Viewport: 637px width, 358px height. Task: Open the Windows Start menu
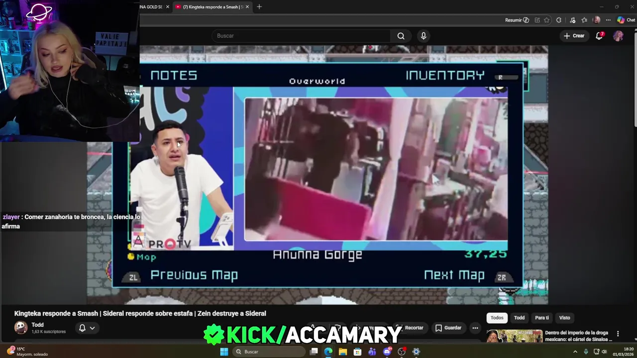(224, 352)
